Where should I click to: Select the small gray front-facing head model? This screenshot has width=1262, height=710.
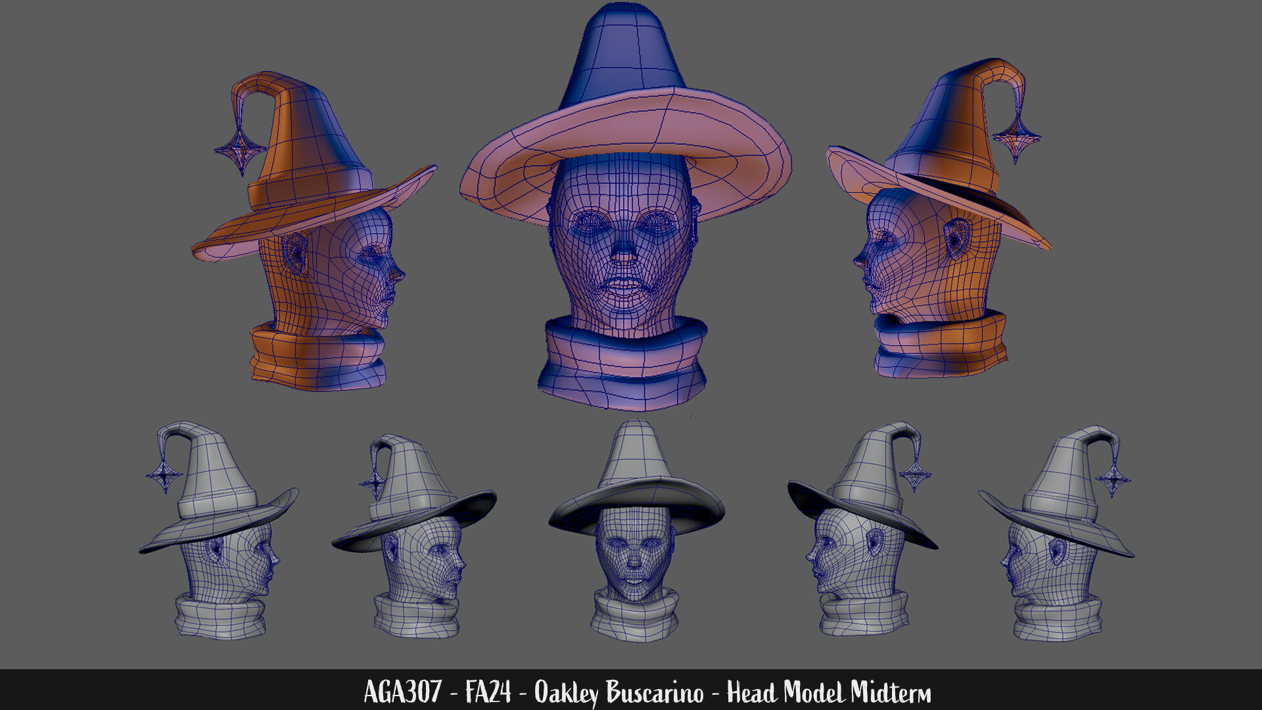(636, 531)
